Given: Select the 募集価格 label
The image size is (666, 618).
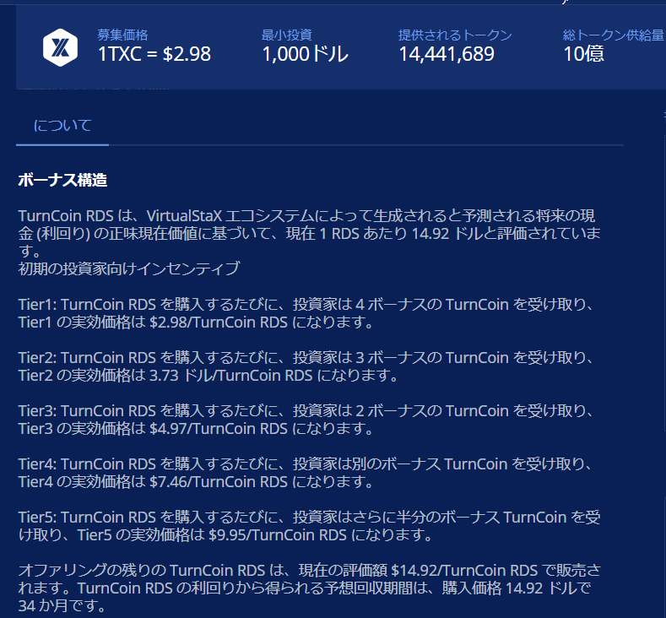Looking at the screenshot, I should coord(122,35).
